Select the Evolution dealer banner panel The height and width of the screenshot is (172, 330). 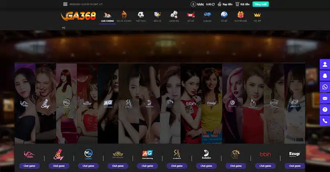pos(149,103)
